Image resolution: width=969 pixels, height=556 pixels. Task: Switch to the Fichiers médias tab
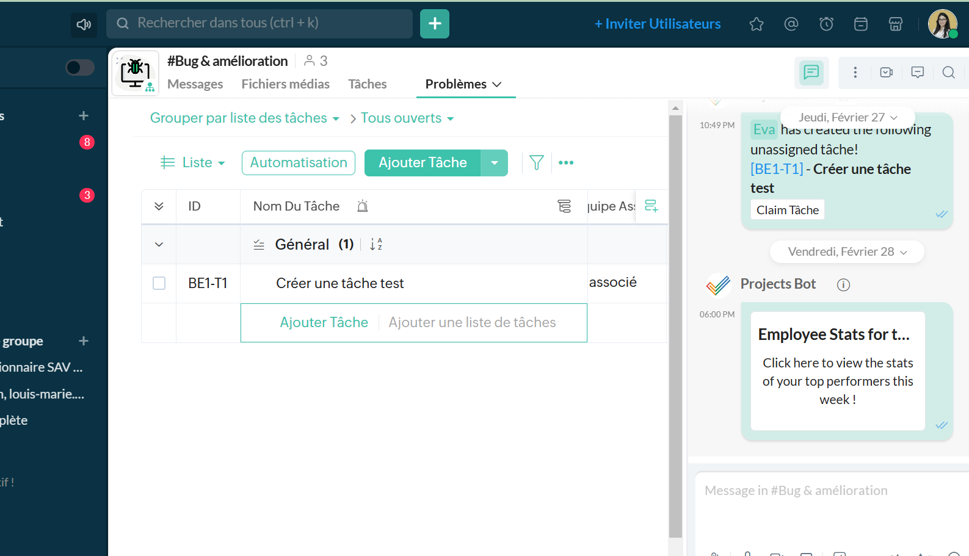285,84
